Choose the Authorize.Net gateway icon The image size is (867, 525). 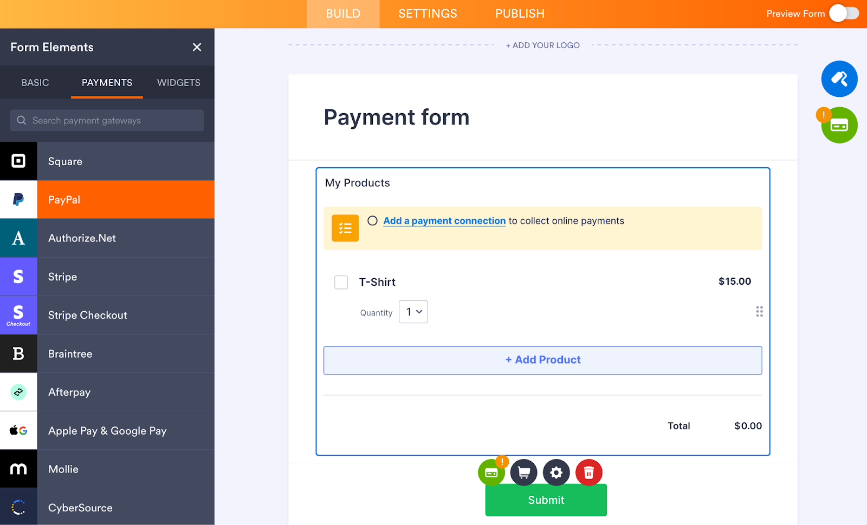[18, 238]
